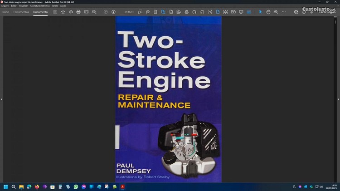
Task: Go to the next page using the down arrow
Action: coord(113,12)
